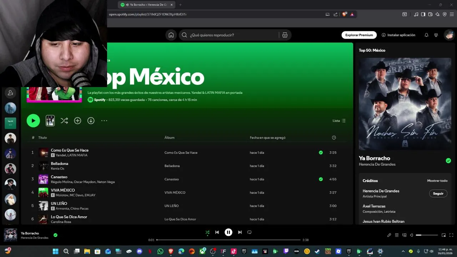Open the lyrics microphone icon

click(389, 235)
